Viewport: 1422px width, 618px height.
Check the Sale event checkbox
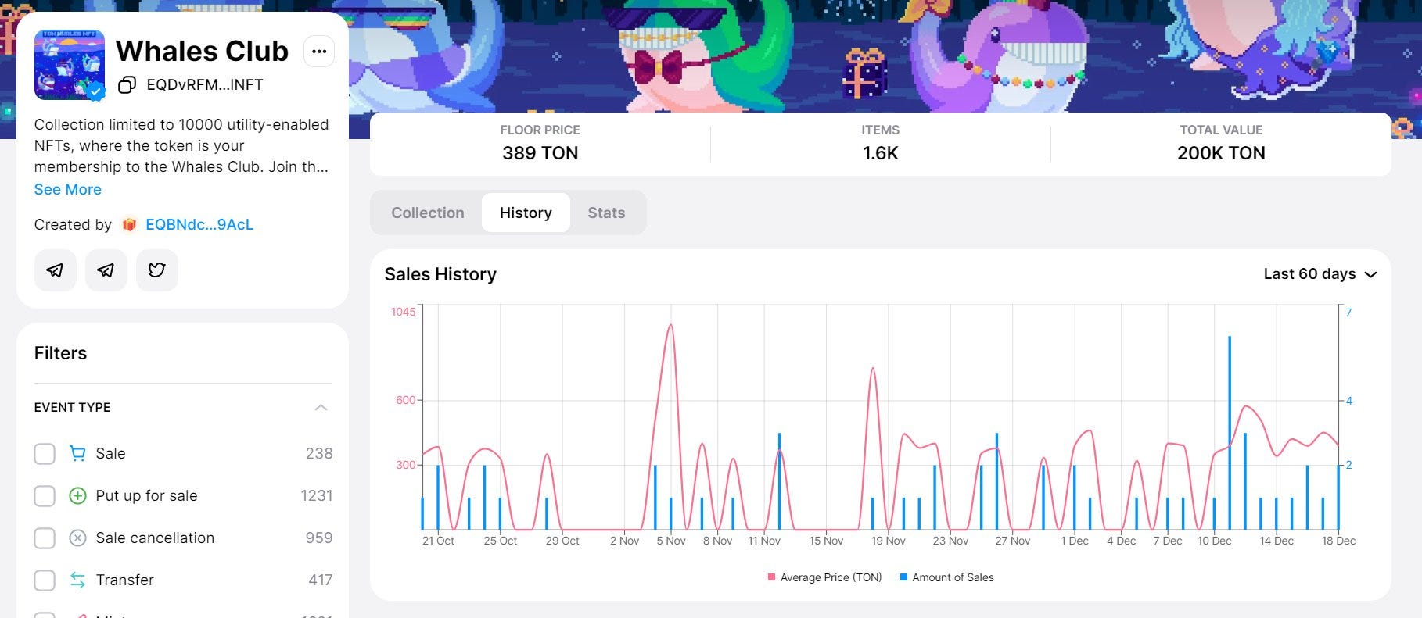pos(45,454)
